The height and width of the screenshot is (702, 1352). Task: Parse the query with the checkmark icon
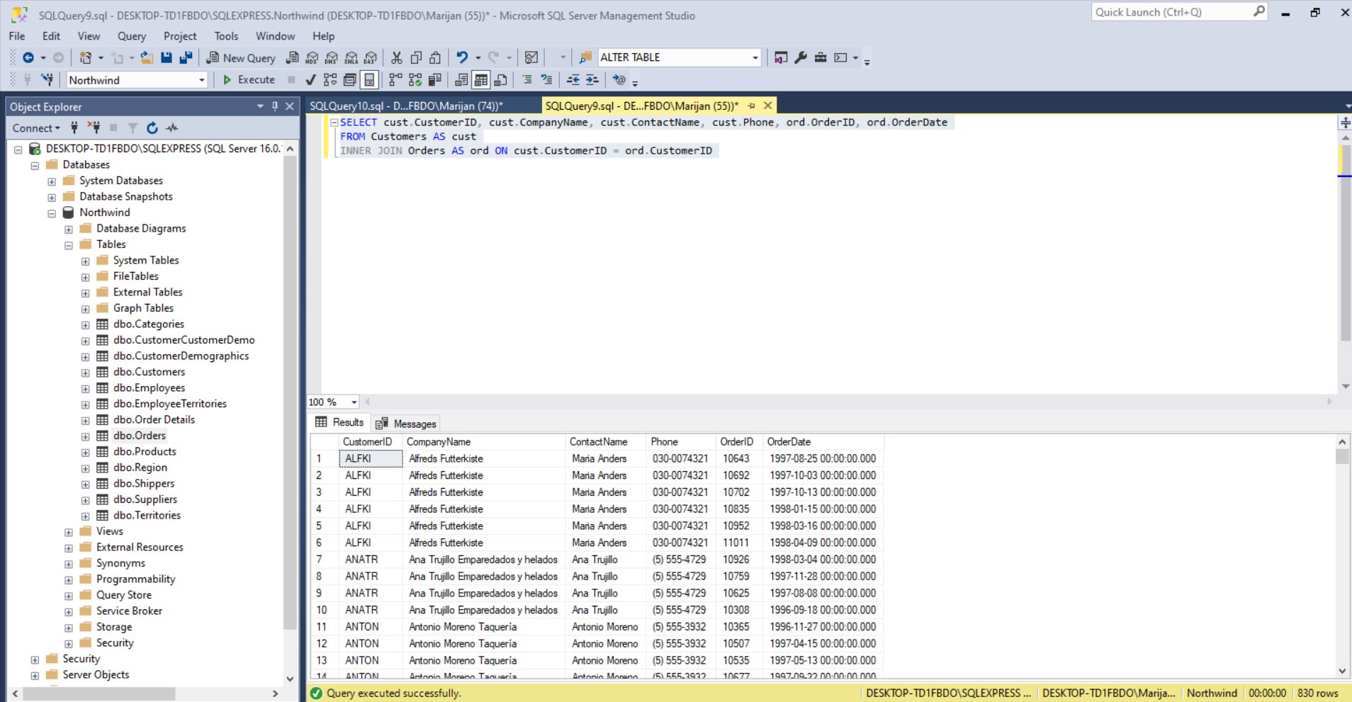(310, 79)
